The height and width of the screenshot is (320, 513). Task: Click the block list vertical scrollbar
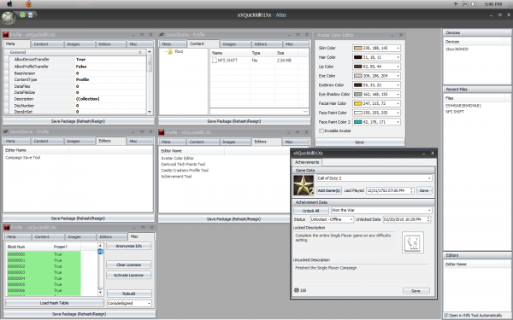coord(100,269)
